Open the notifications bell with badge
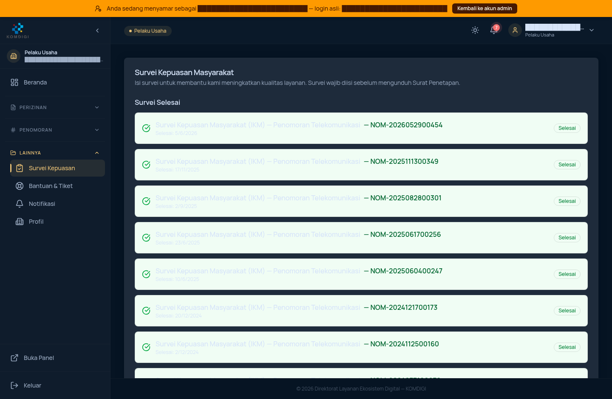The width and height of the screenshot is (612, 399). click(494, 30)
